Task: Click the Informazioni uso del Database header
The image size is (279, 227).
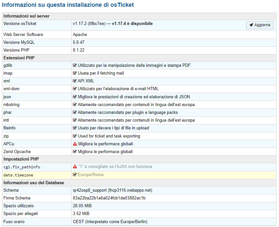Action: pyautogui.click(x=33, y=183)
